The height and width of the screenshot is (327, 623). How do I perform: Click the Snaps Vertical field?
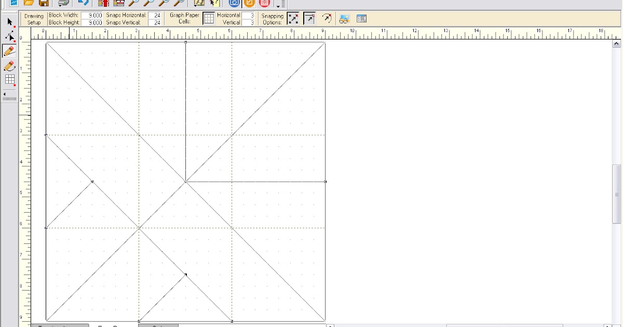tap(155, 22)
